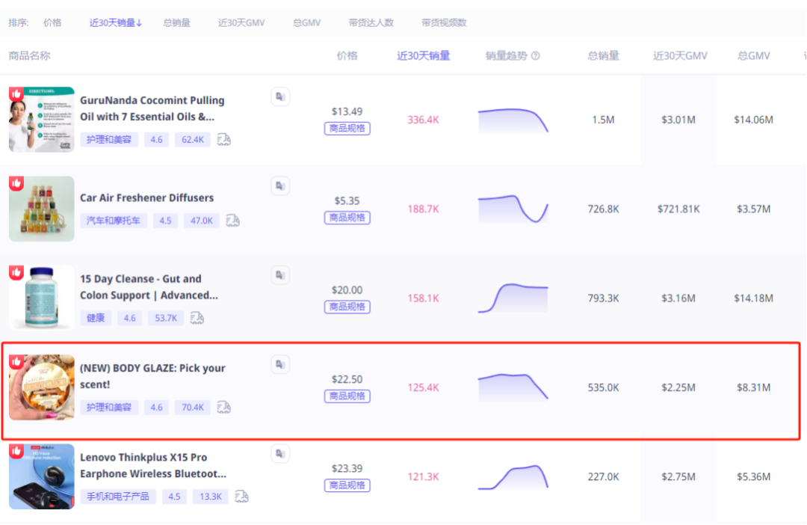
Task: Click translate icon for GuruNanda Cocomint product
Action: (280, 96)
